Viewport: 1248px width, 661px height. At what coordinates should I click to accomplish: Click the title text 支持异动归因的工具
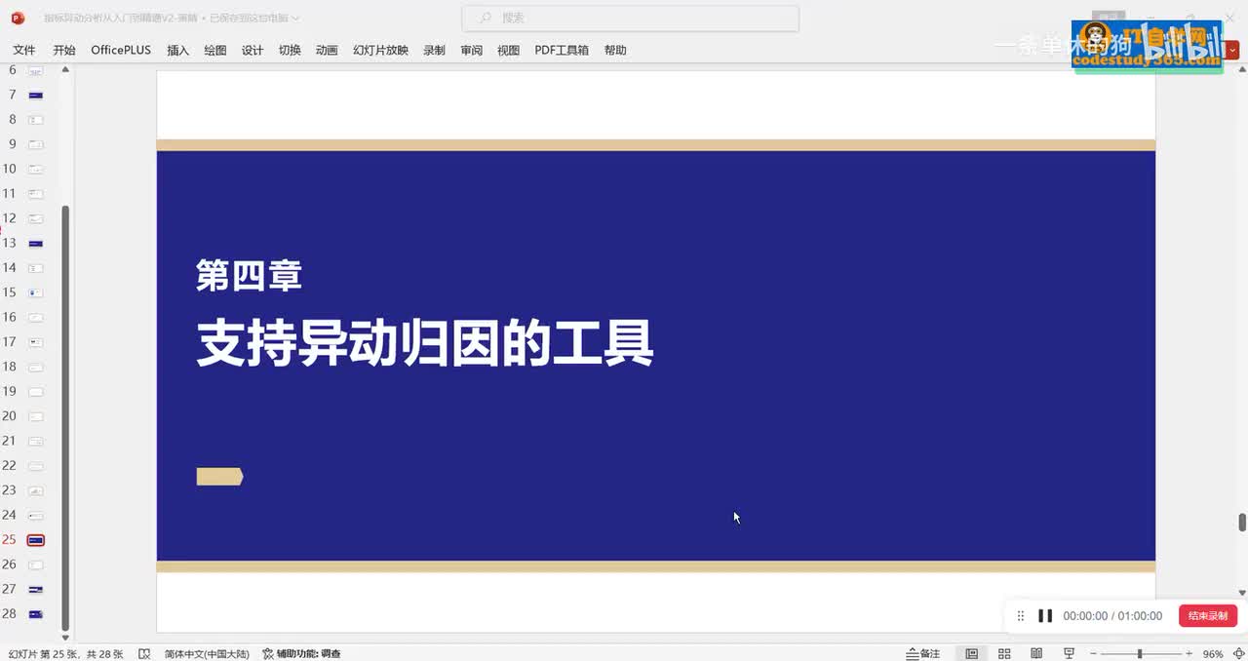[x=425, y=343]
